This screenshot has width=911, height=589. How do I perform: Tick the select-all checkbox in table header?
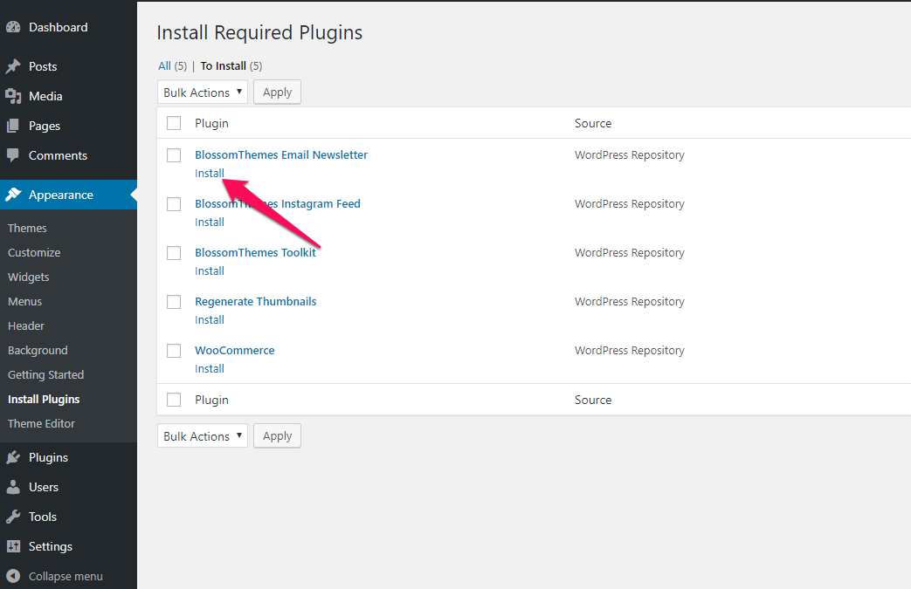[174, 123]
